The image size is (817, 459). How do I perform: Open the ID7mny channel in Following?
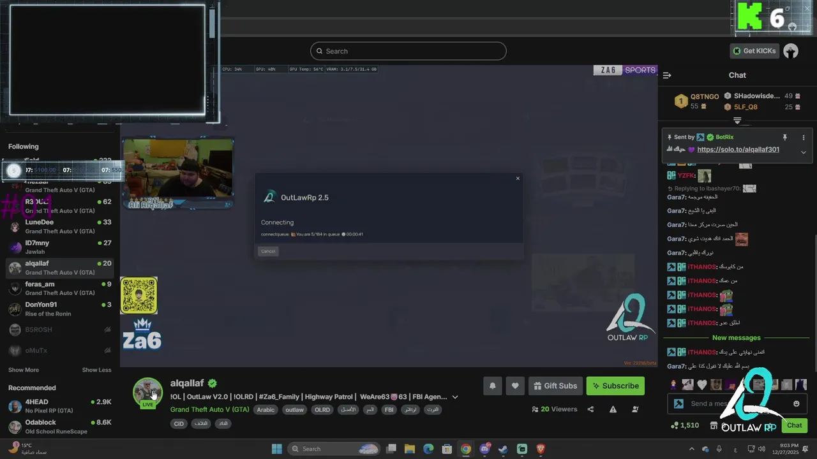click(x=60, y=247)
